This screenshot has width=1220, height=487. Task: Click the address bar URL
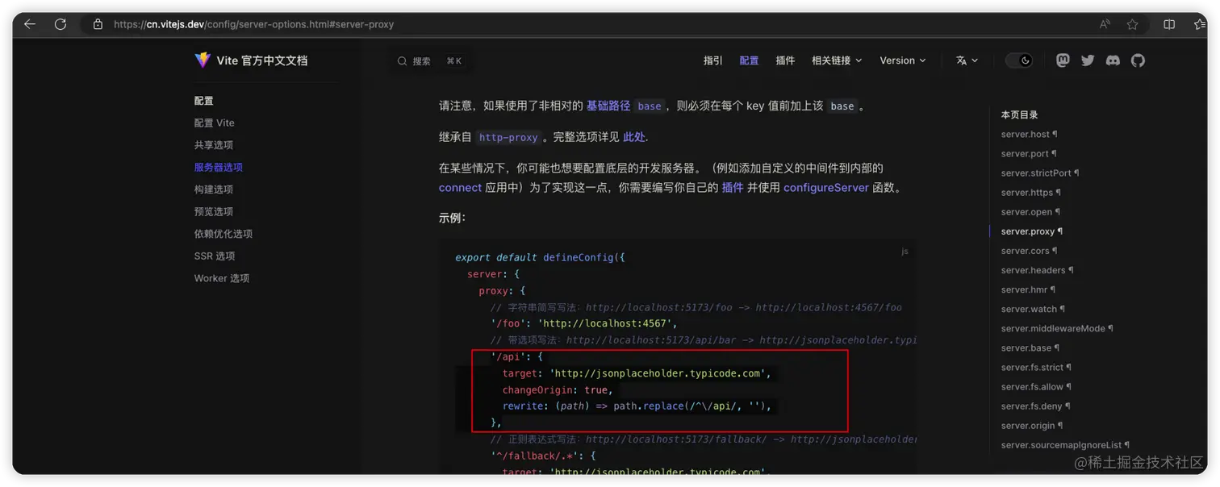click(x=253, y=24)
